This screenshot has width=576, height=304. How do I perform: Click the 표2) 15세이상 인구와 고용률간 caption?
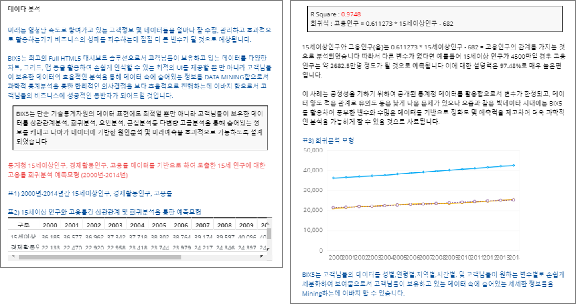pos(105,212)
